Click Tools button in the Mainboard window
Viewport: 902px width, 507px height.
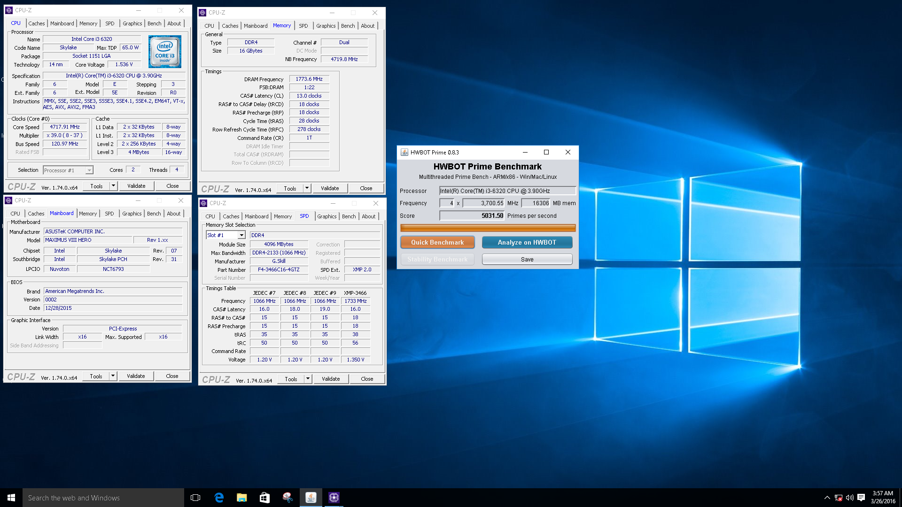click(96, 376)
